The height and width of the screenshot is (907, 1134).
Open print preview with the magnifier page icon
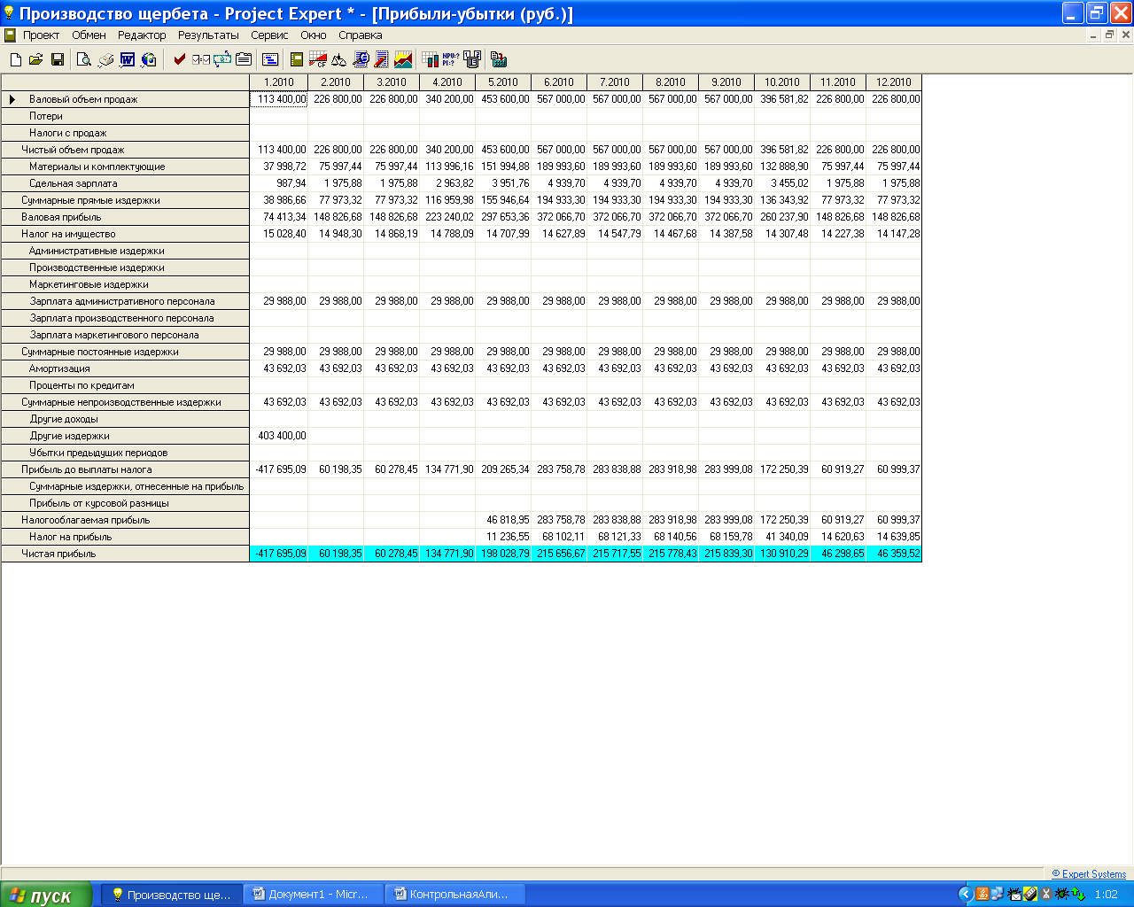coord(84,59)
